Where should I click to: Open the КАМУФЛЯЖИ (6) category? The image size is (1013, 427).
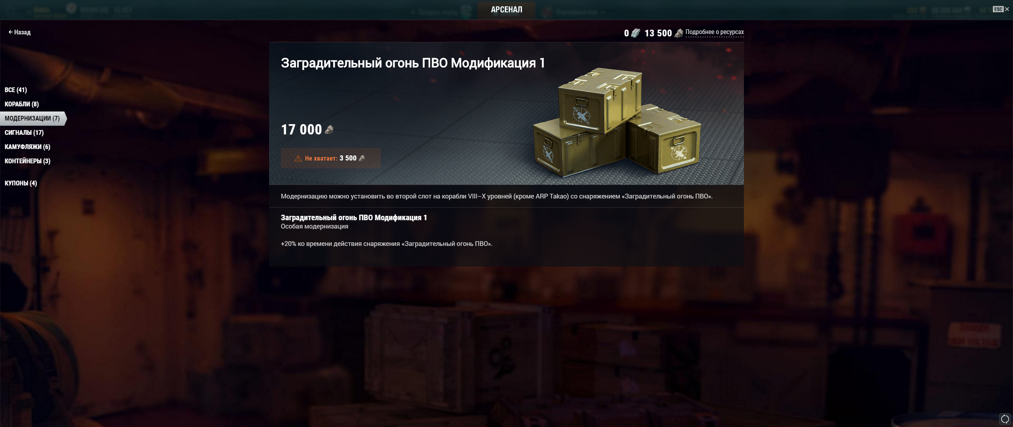tap(27, 147)
